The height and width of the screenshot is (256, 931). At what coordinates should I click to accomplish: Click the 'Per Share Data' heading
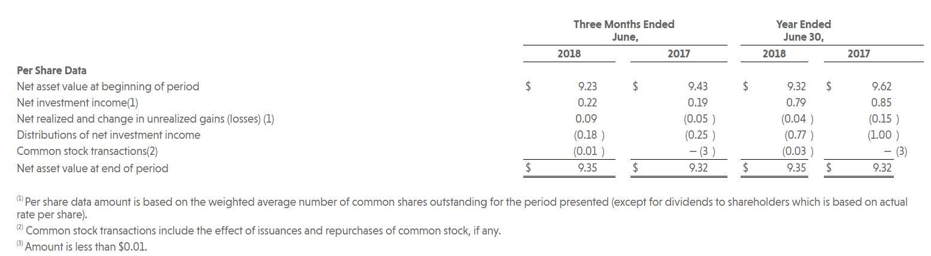pos(51,70)
